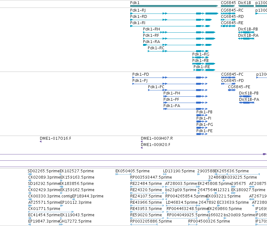Select transcript Pdk1-RI
This screenshot has width=267, height=226.
(170, 26)
